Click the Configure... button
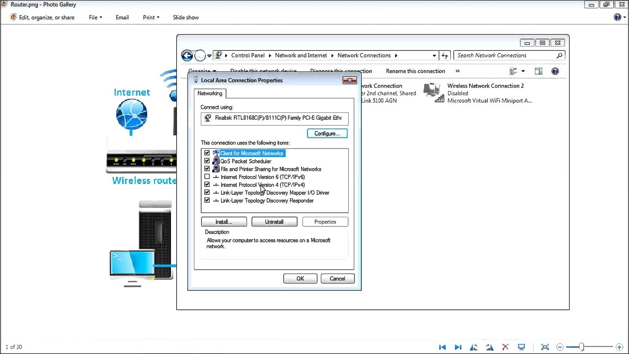This screenshot has width=629, height=354. point(327,133)
